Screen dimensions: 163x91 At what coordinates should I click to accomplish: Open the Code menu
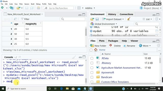[11, 4]
